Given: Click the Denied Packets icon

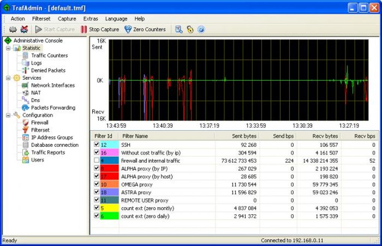Looking at the screenshot, I should (25, 70).
